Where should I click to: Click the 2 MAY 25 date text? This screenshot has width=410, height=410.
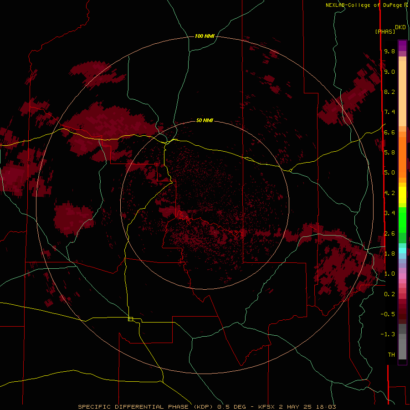[x=297, y=407]
